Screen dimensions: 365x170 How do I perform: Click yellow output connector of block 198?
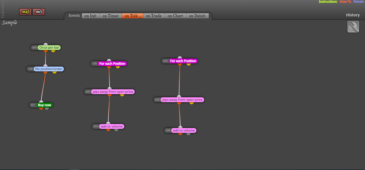[118, 66]
